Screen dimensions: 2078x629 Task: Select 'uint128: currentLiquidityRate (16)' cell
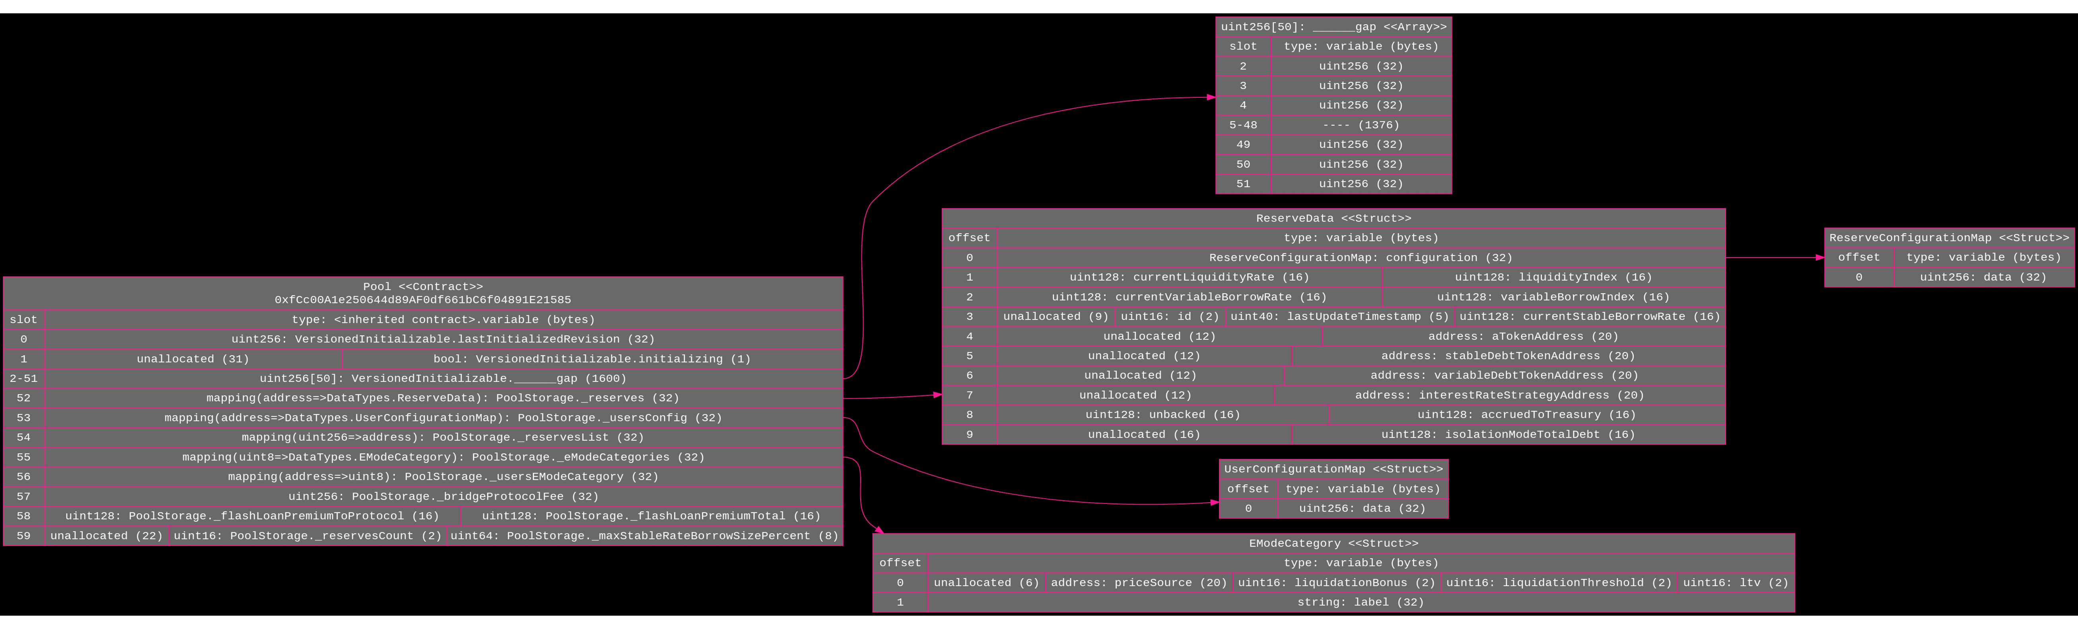pos(1189,277)
